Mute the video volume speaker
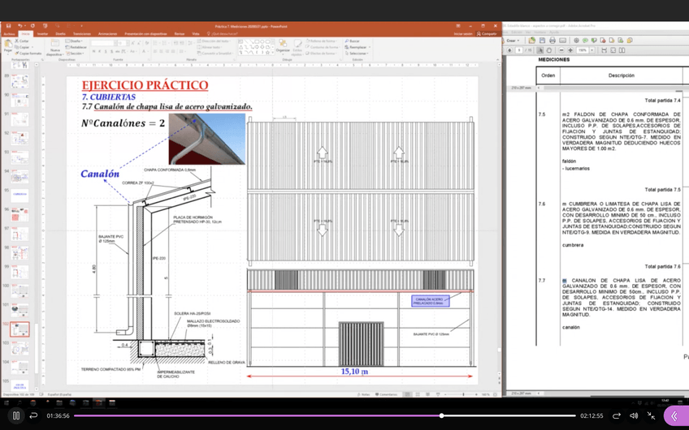689x430 pixels. coord(634,415)
